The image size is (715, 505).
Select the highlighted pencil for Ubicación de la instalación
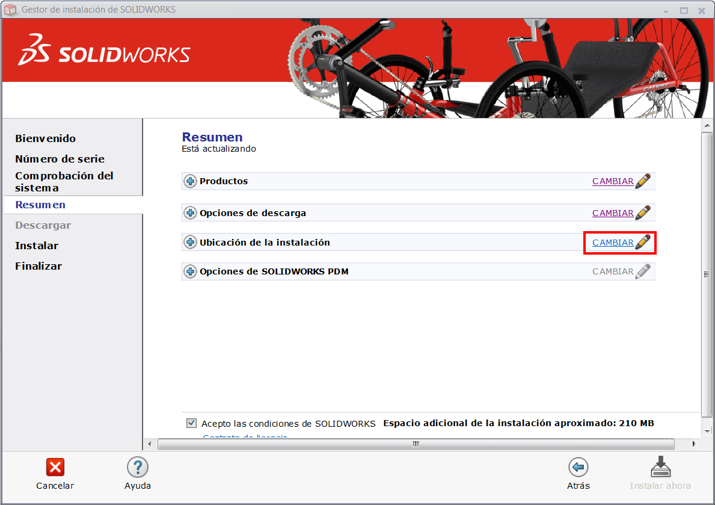coord(642,243)
